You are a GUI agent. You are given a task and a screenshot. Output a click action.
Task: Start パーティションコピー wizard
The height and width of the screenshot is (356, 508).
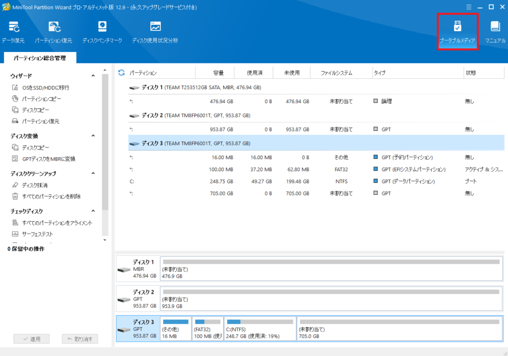pyautogui.click(x=41, y=99)
